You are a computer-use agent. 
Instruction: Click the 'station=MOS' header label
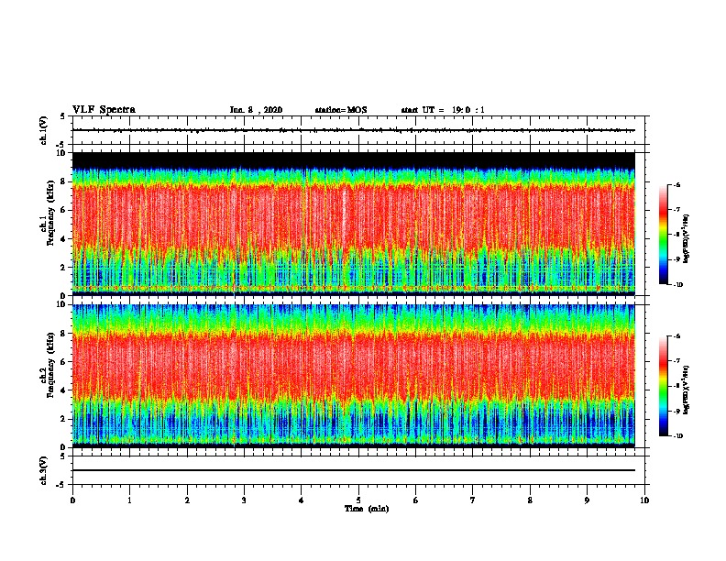tap(341, 110)
